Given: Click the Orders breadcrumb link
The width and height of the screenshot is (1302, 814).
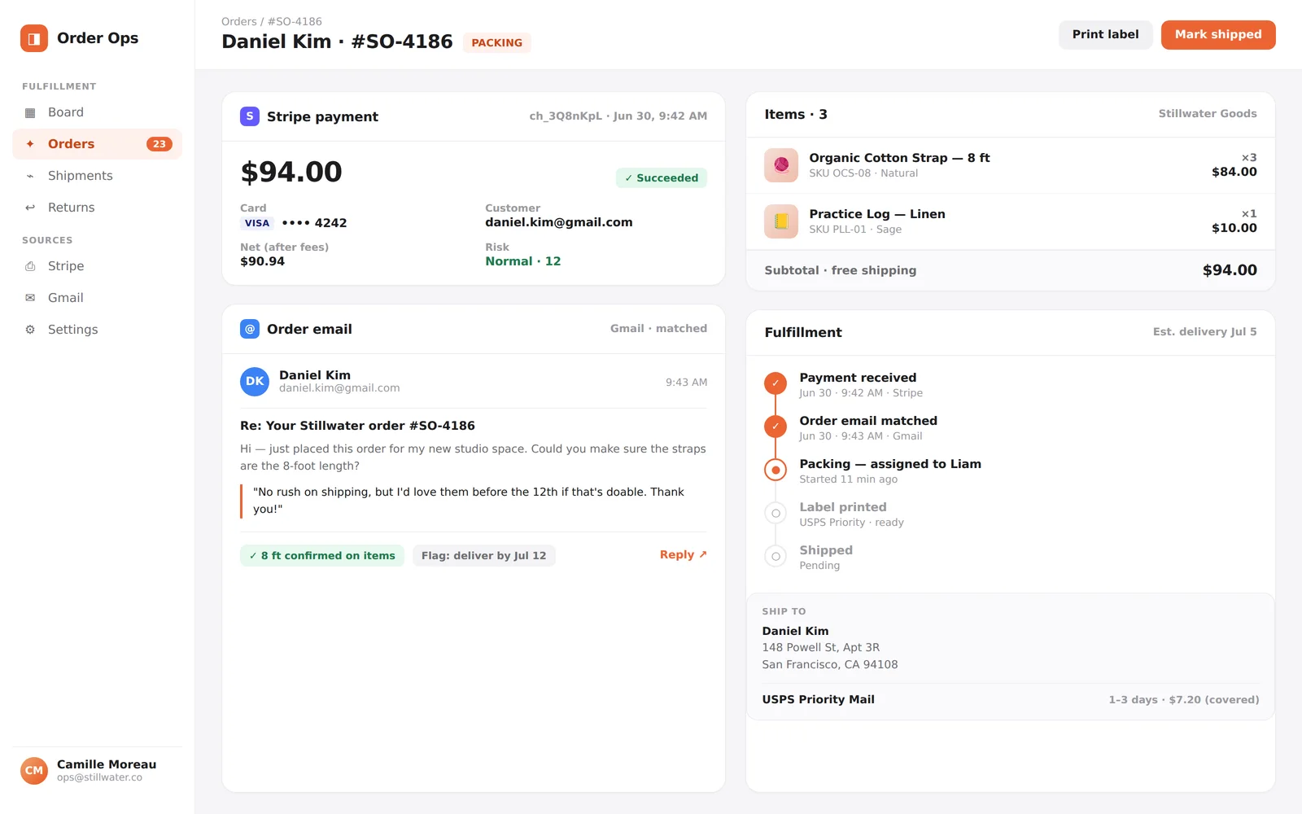Looking at the screenshot, I should point(238,21).
